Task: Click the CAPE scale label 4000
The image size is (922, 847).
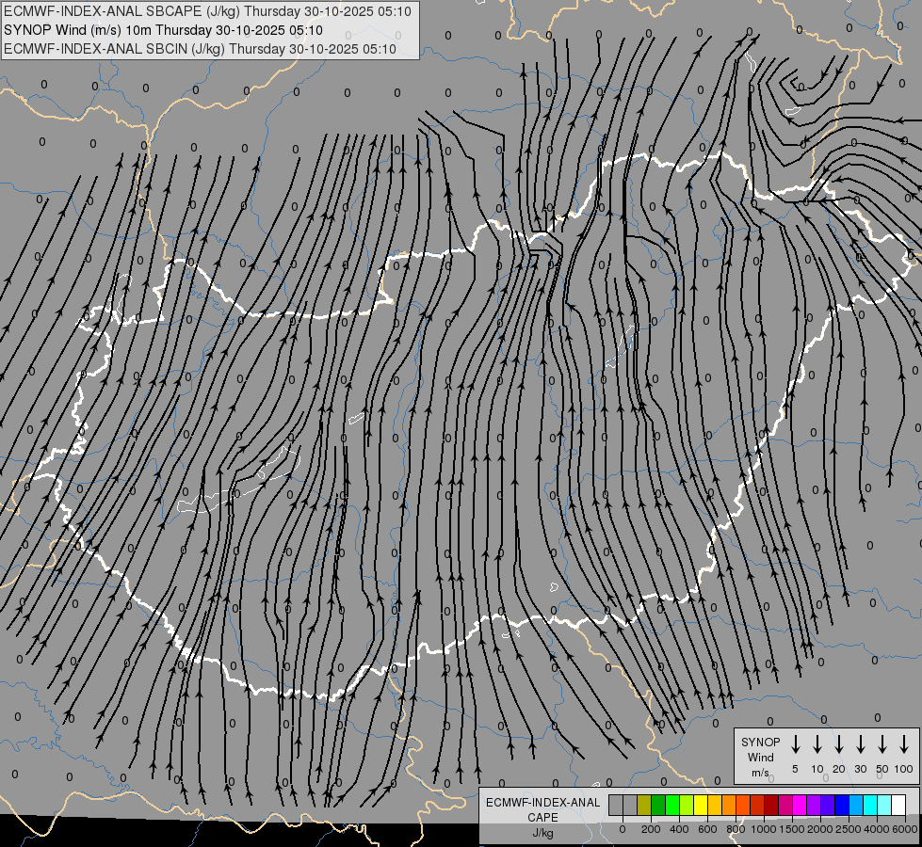Action: tap(877, 829)
